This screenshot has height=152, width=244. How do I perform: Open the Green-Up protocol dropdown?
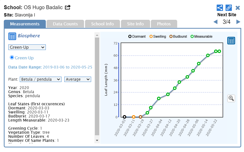coord(27,47)
